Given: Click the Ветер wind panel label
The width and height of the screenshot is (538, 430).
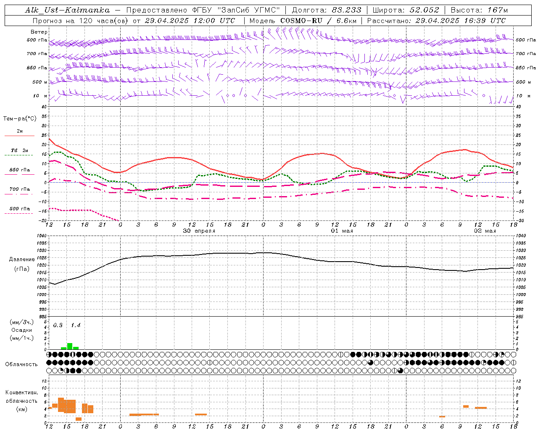Looking at the screenshot, I should click(x=39, y=32).
